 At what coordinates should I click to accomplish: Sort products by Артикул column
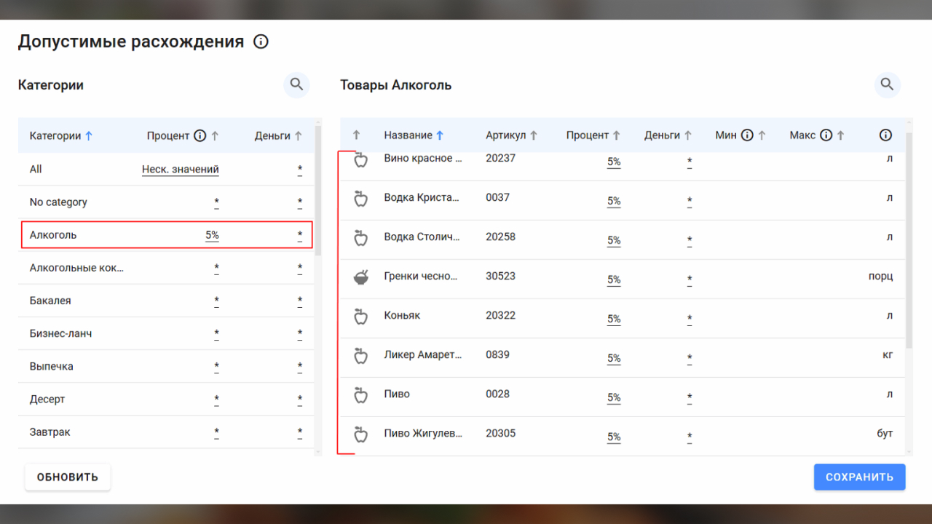pos(511,135)
